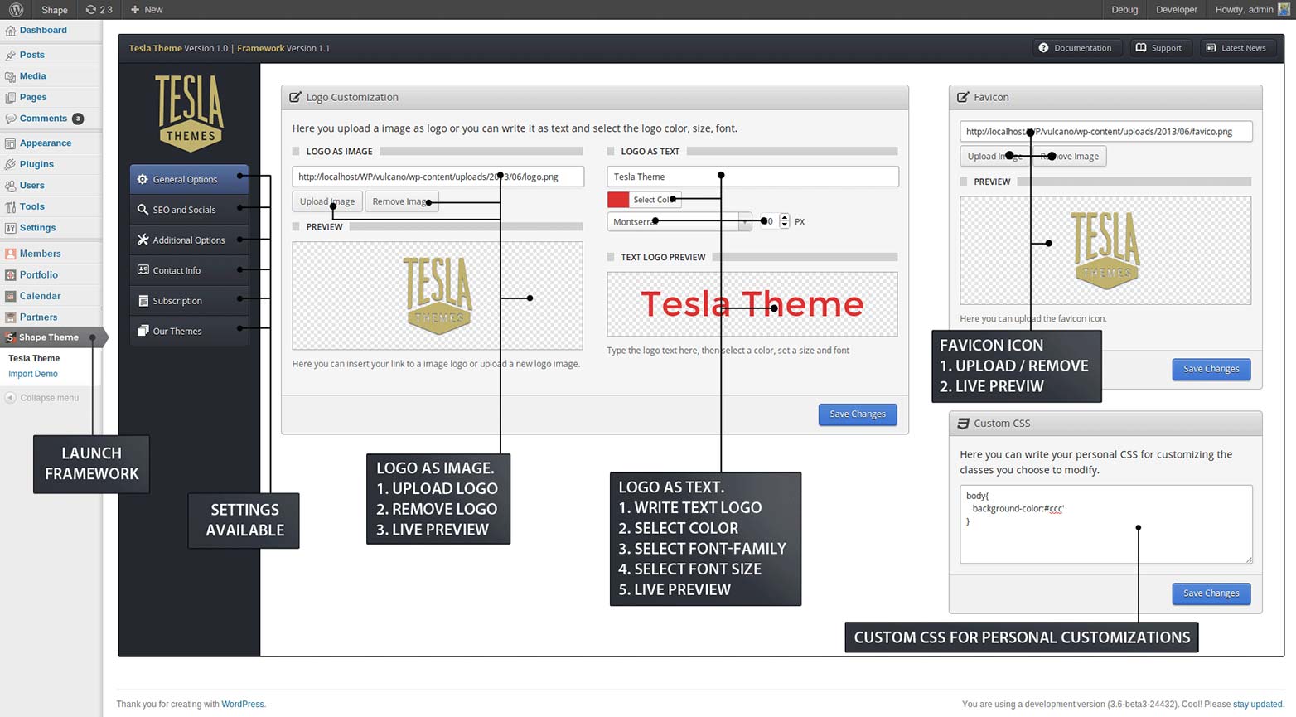Save Changes in the Custom CSS panel
Viewport: 1296px width, 717px height.
(1211, 593)
